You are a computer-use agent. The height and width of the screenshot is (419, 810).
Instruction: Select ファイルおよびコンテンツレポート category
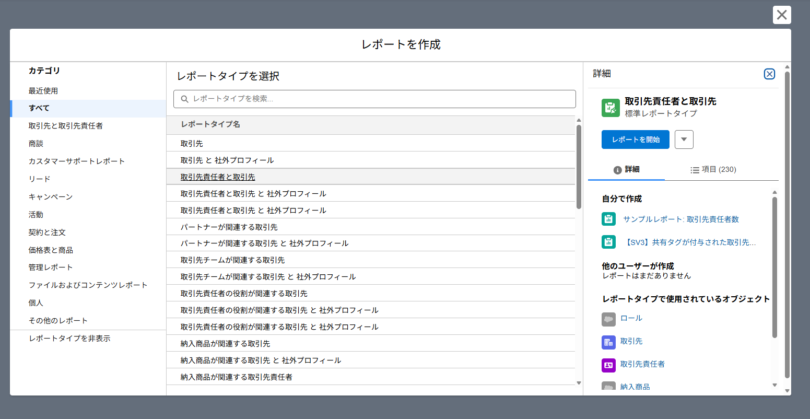coord(88,285)
